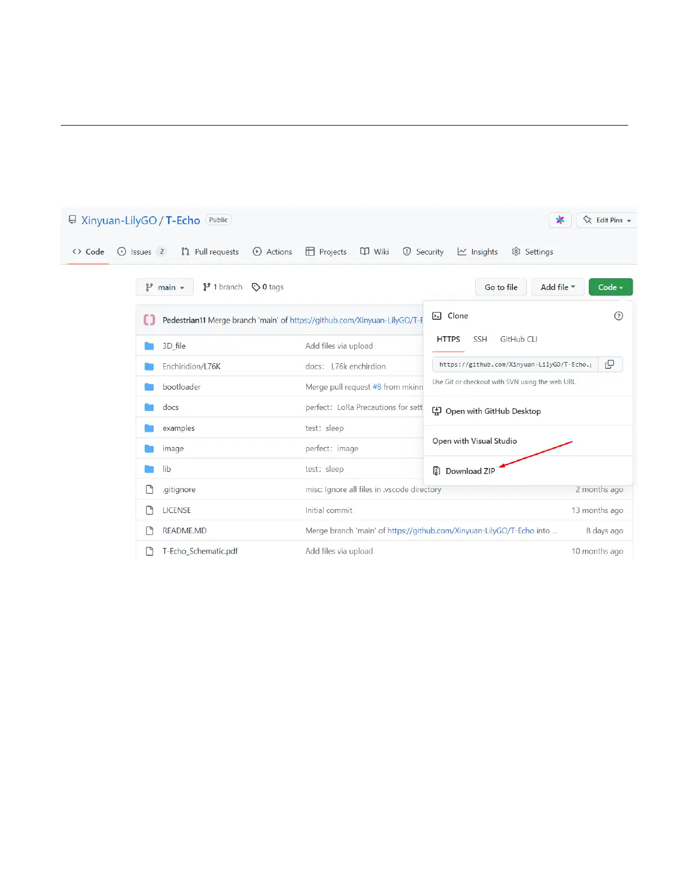Toggle the green Code dropdown button
The width and height of the screenshot is (689, 892).
[610, 287]
